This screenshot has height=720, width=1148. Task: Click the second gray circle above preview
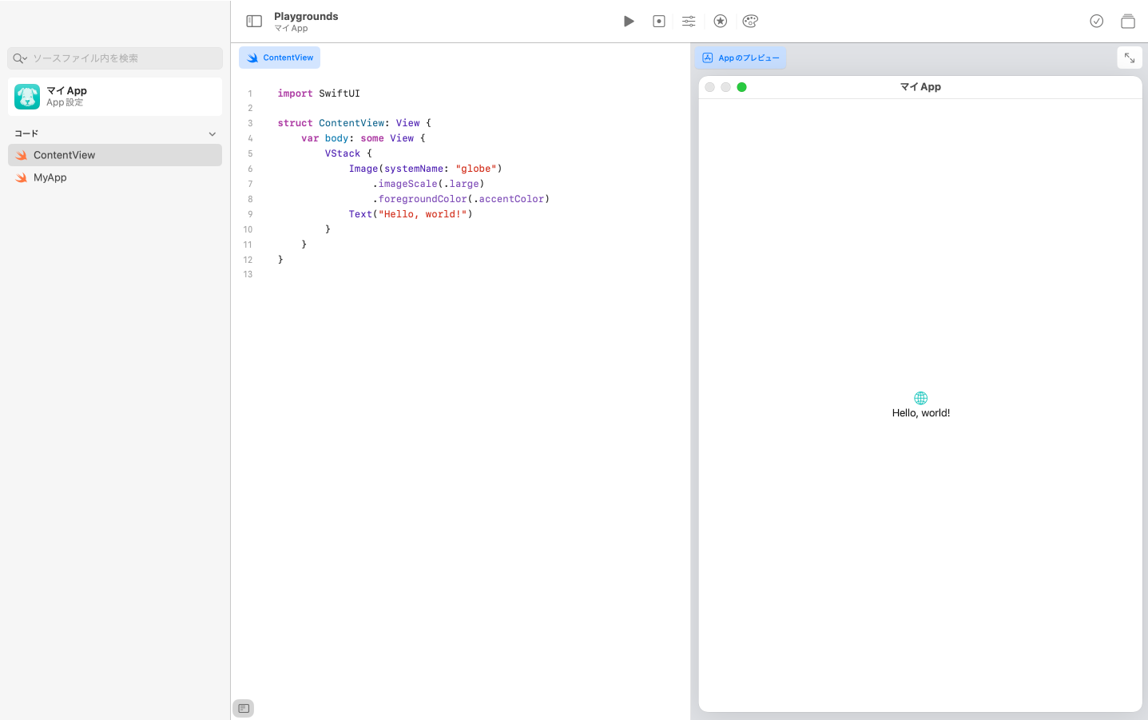coord(725,87)
